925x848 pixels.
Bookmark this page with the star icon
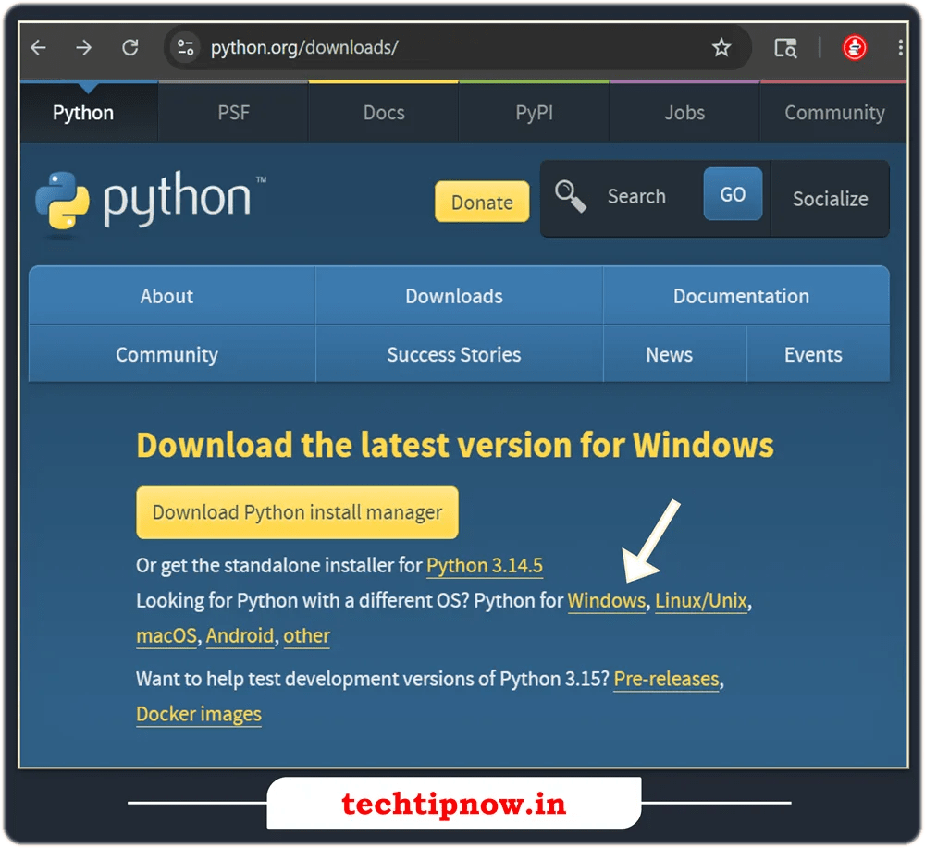[x=721, y=47]
